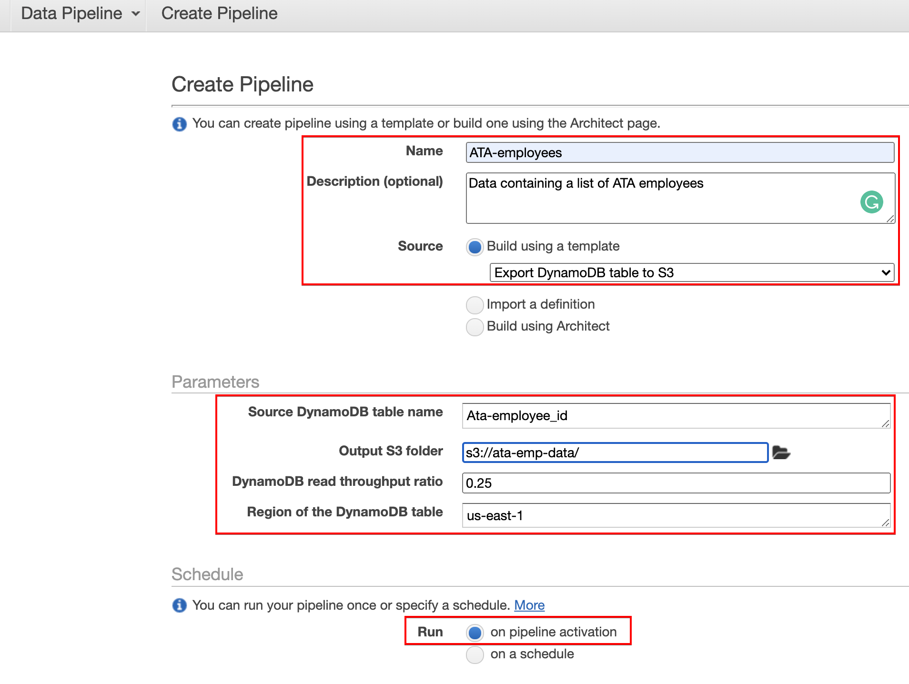Click the info icon above Name field
Screen dimensions: 909x684
(x=179, y=124)
